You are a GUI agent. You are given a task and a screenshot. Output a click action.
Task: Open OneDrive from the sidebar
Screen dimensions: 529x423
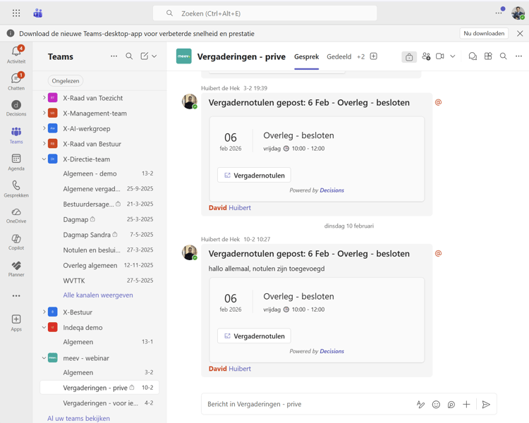(x=16, y=214)
